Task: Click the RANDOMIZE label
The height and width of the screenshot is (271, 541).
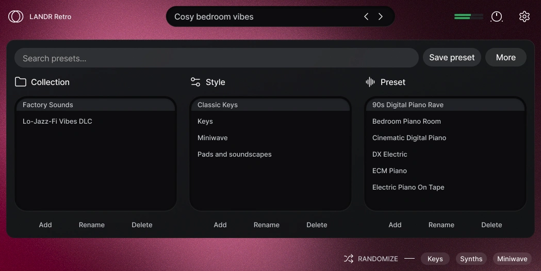Action: (378, 259)
